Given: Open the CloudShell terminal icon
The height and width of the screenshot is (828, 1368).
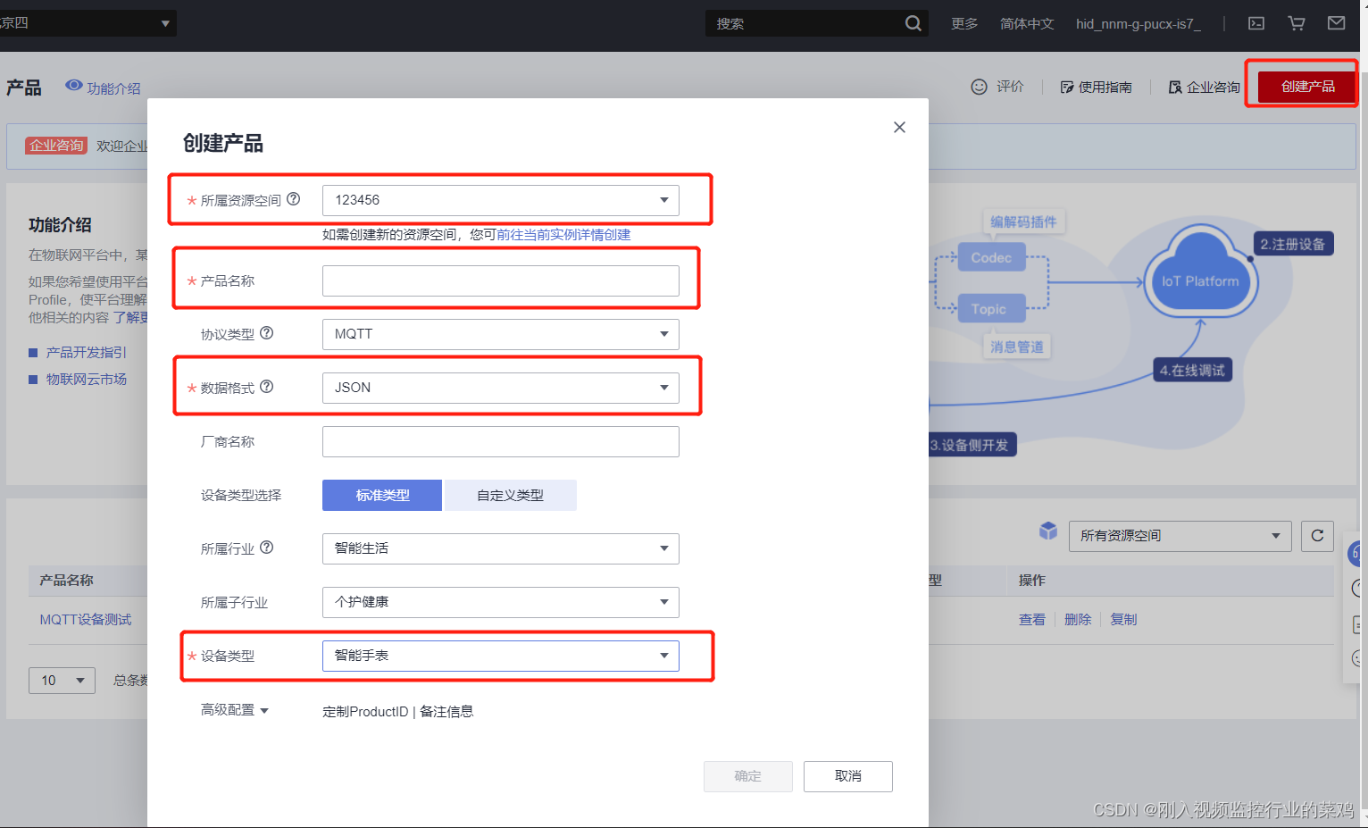Looking at the screenshot, I should [x=1256, y=23].
